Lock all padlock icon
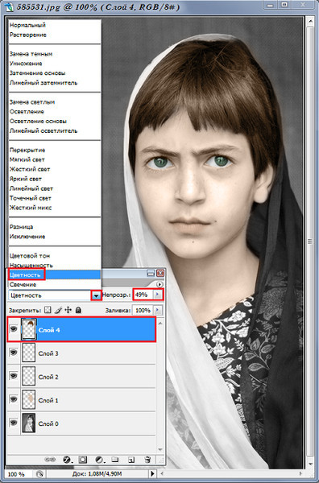Image resolution: width=319 pixels, height=483 pixels. [x=78, y=310]
